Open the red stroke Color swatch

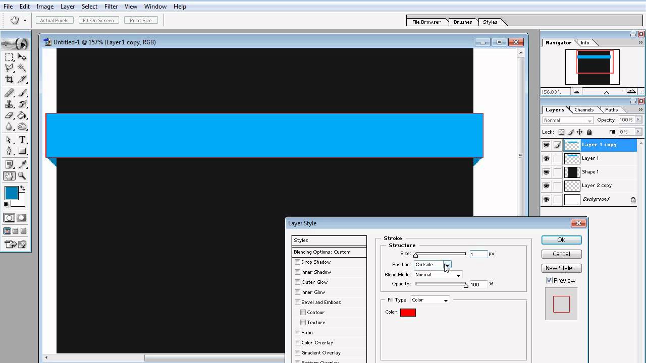pos(408,313)
